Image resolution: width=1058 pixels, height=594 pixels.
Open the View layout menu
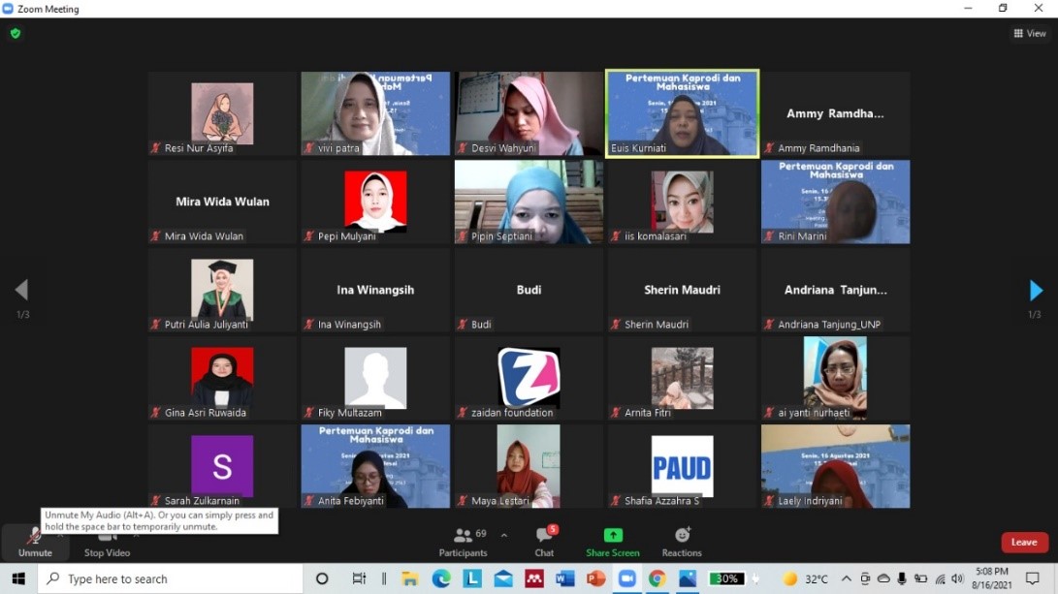click(1030, 33)
